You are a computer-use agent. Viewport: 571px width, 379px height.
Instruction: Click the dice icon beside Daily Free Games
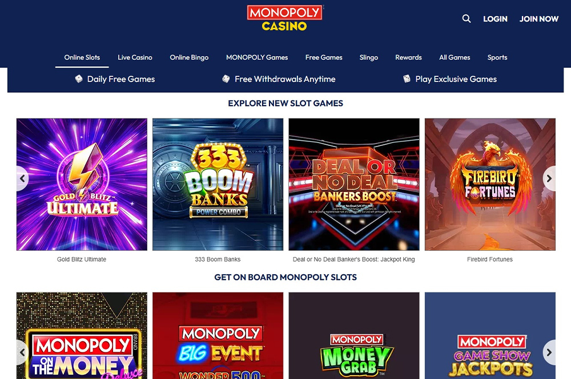click(x=79, y=79)
